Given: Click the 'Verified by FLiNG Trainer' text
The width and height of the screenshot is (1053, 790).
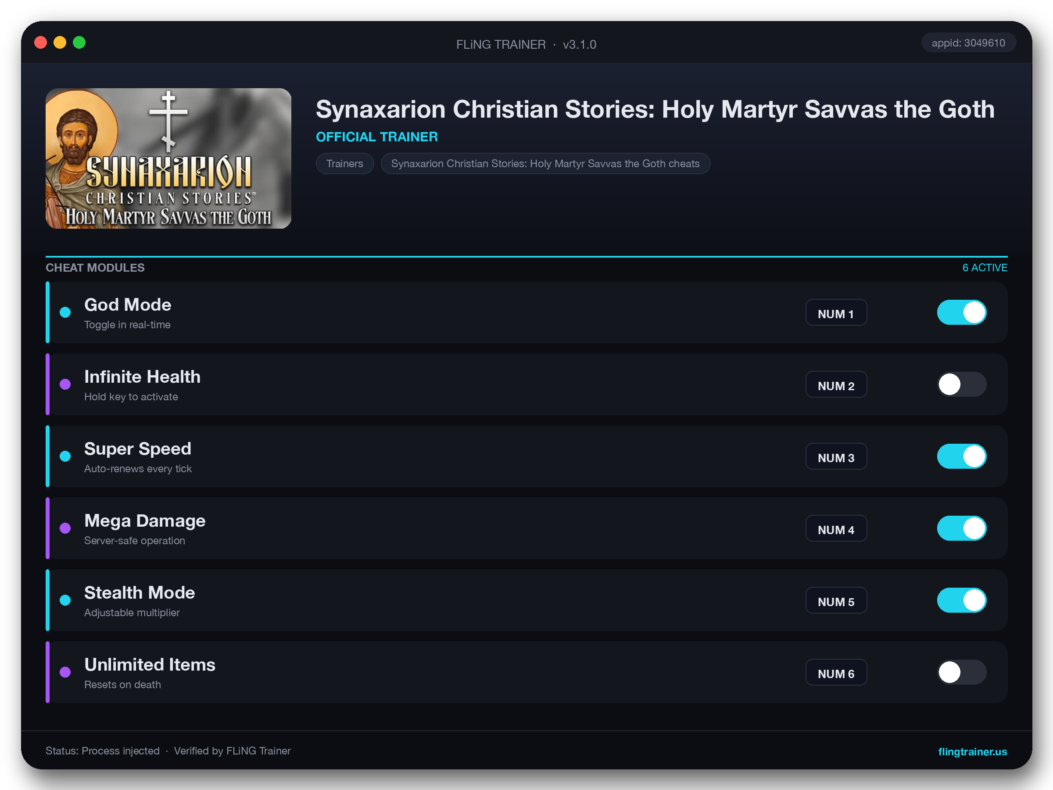Looking at the screenshot, I should click(x=232, y=751).
